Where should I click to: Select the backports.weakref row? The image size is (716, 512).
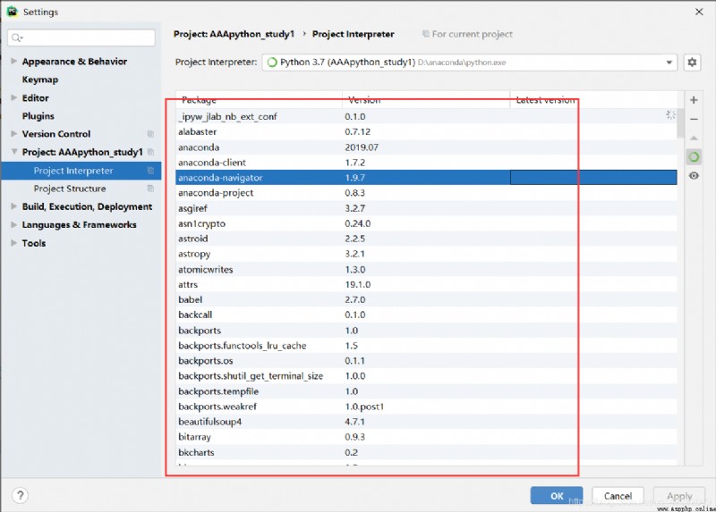426,407
